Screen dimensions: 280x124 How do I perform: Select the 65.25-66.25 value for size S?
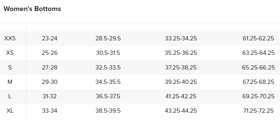[258, 67]
